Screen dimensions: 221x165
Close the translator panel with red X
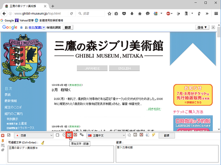pos(3,135)
